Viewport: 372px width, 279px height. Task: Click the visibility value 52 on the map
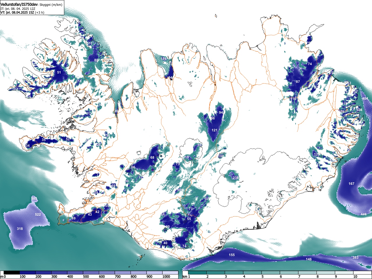pos(68,139)
